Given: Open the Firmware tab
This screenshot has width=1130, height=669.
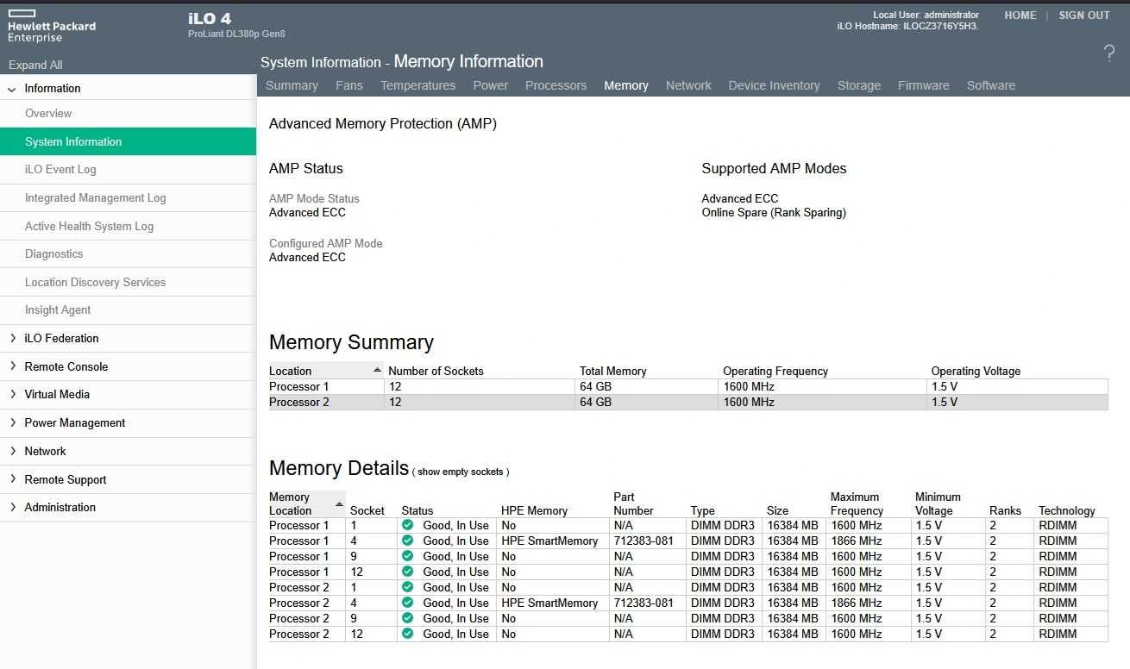Looking at the screenshot, I should pyautogui.click(x=924, y=85).
